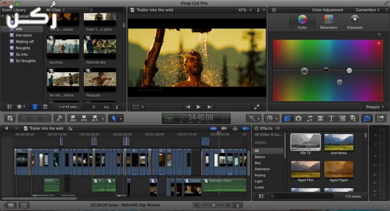The width and height of the screenshot is (390, 211).
Task: Select the Light effects category
Action: (x=258, y=181)
